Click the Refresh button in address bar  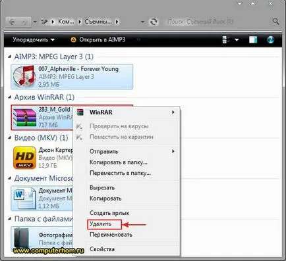(154, 22)
